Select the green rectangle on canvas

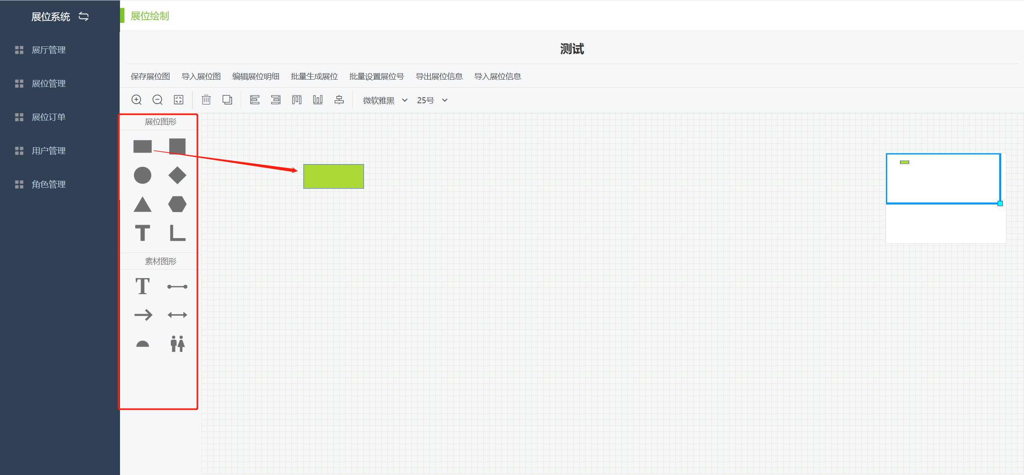[334, 176]
